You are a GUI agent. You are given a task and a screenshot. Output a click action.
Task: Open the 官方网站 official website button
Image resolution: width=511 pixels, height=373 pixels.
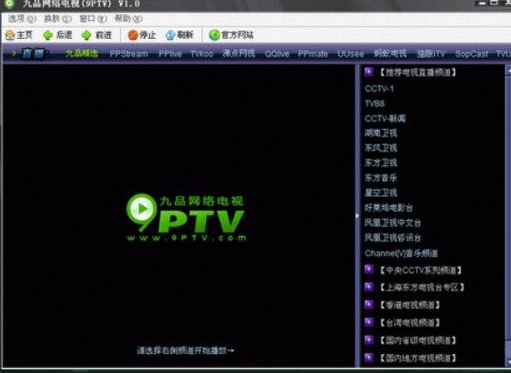pos(231,35)
